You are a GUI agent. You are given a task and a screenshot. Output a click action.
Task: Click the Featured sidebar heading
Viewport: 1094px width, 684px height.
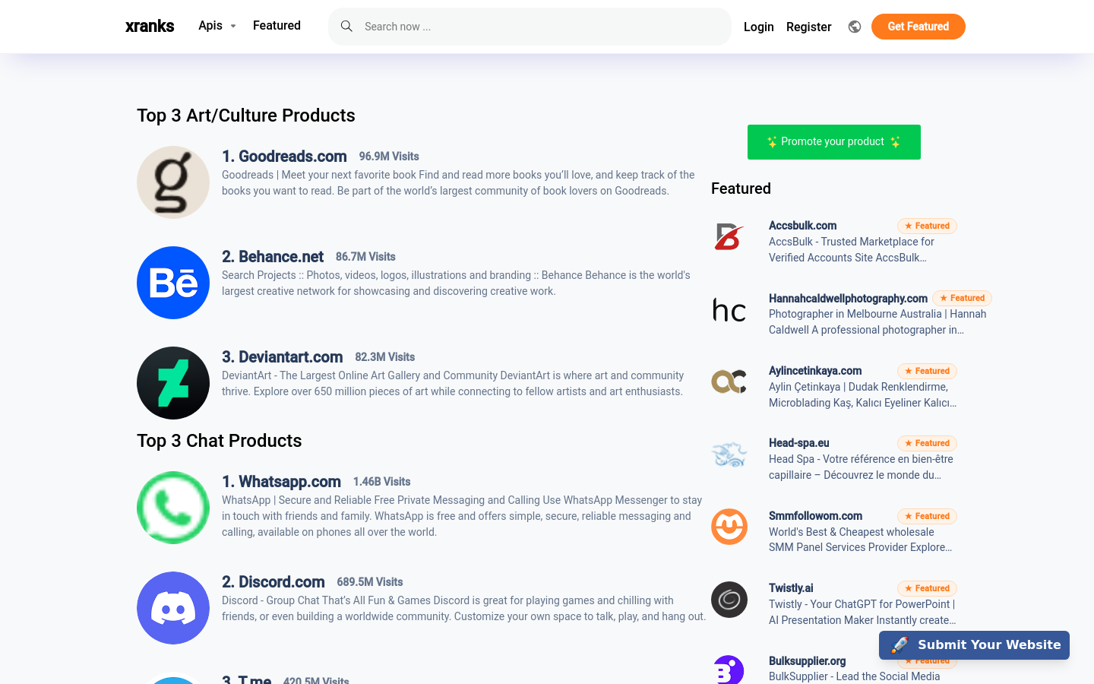[x=741, y=188]
